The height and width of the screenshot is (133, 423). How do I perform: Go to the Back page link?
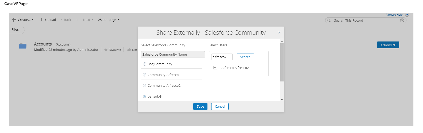(66, 20)
